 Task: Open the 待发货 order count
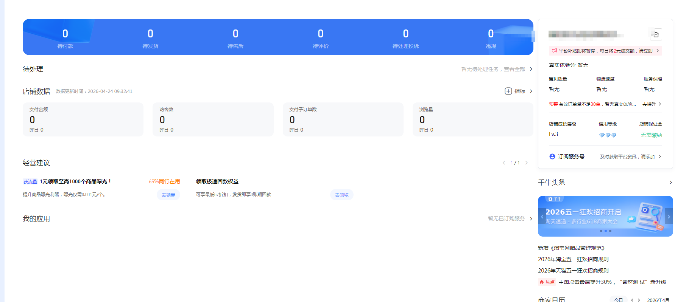[x=150, y=39]
